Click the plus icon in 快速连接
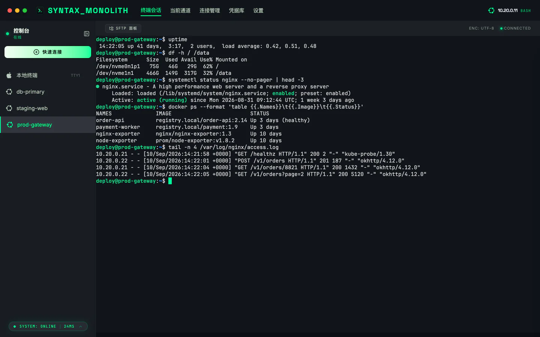Screen dimensions: 540x337 click(36, 52)
